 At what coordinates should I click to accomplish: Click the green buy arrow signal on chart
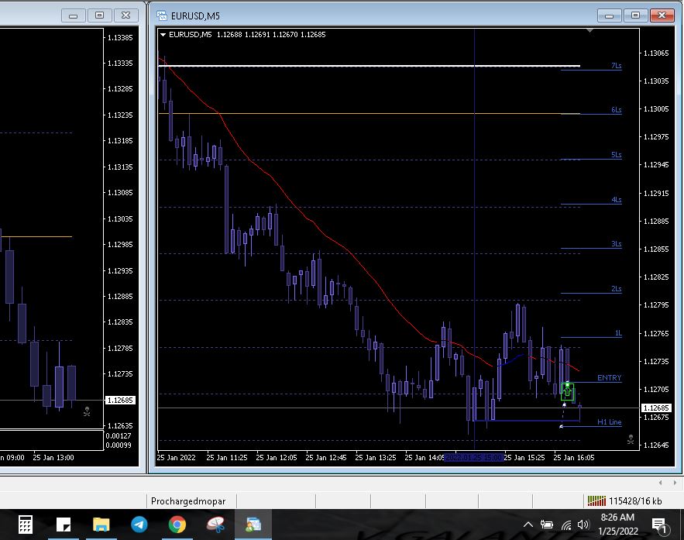tap(567, 390)
